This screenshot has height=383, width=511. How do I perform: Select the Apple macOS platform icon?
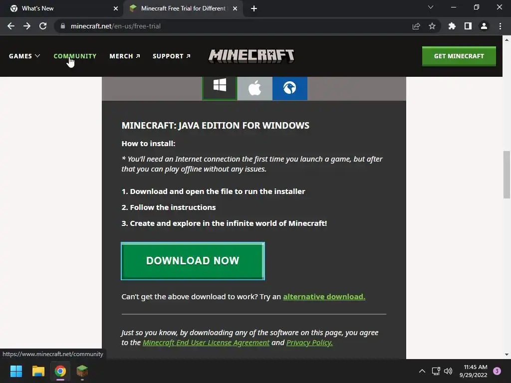click(x=255, y=88)
